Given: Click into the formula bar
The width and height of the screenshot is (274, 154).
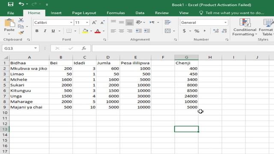Looking at the screenshot, I should point(183,48).
